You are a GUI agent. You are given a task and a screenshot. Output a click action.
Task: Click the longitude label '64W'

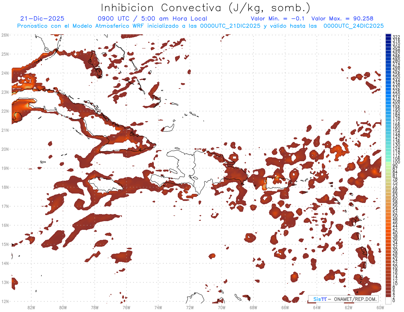tap(317, 307)
